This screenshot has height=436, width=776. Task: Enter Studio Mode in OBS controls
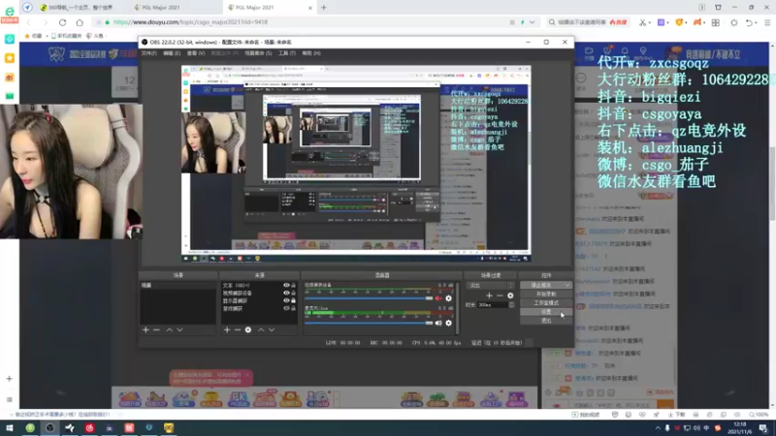point(546,302)
